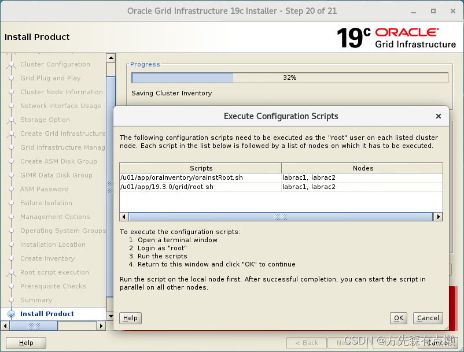This screenshot has height=352, width=464.
Task: Select ASM Password step
Action: coord(45,189)
